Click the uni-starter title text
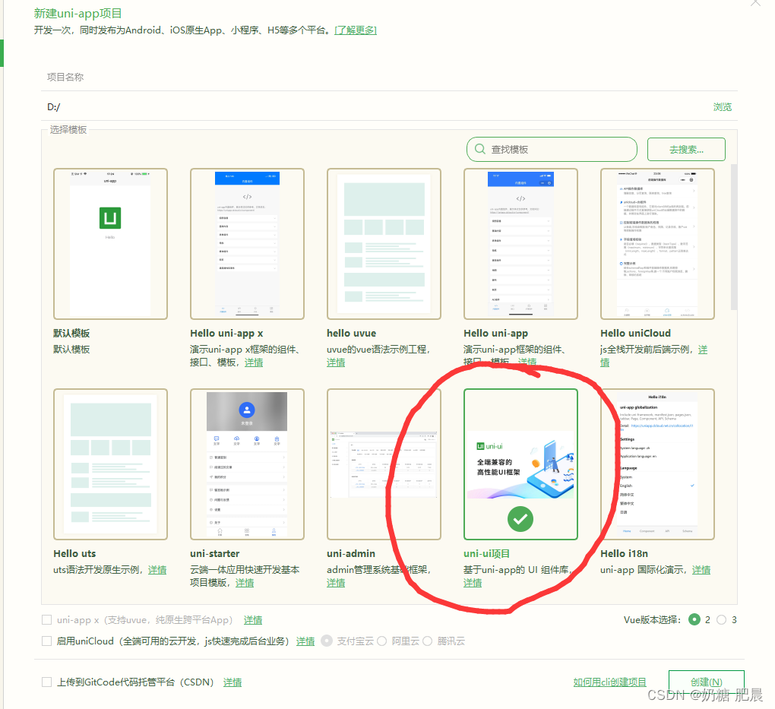 pos(214,554)
